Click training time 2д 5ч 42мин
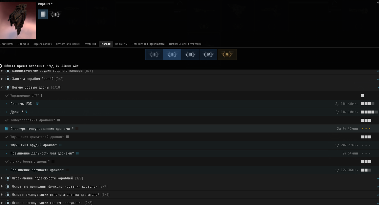 (x=347, y=129)
